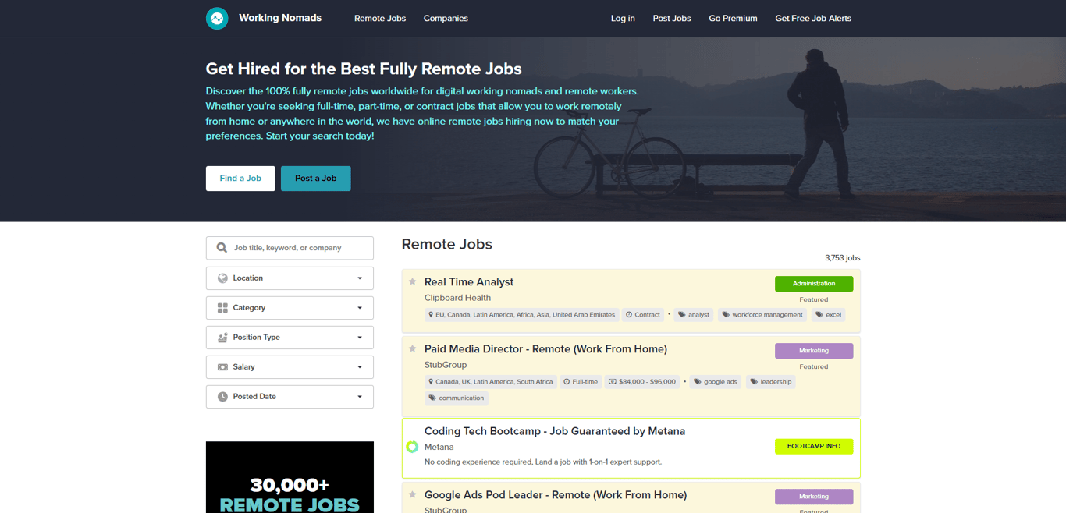Click the workforce management tag
Viewport: 1066px width, 513px height.
pos(762,315)
